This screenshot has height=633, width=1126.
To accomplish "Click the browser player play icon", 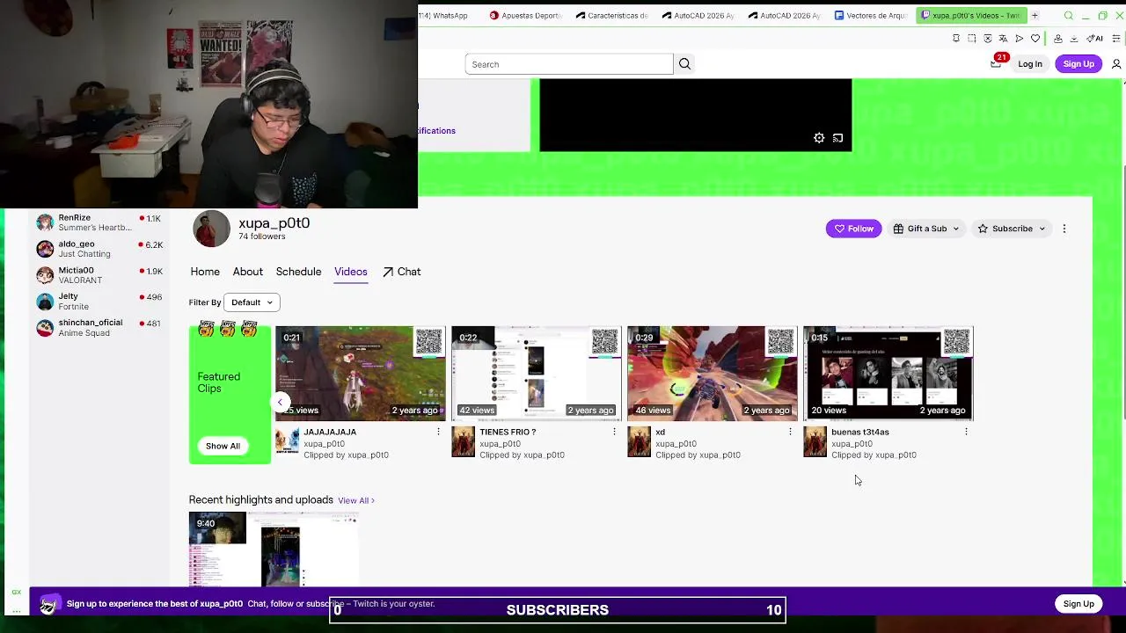I will [x=1019, y=39].
